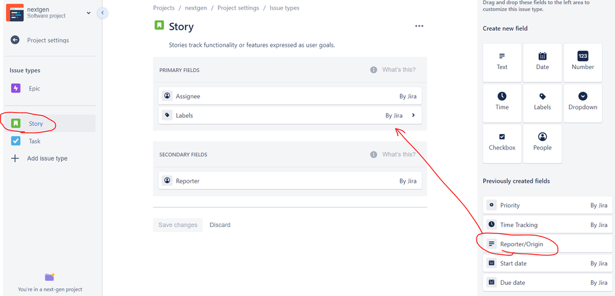Click the back arrow beside Project settings
The height and width of the screenshot is (296, 615).
(15, 40)
